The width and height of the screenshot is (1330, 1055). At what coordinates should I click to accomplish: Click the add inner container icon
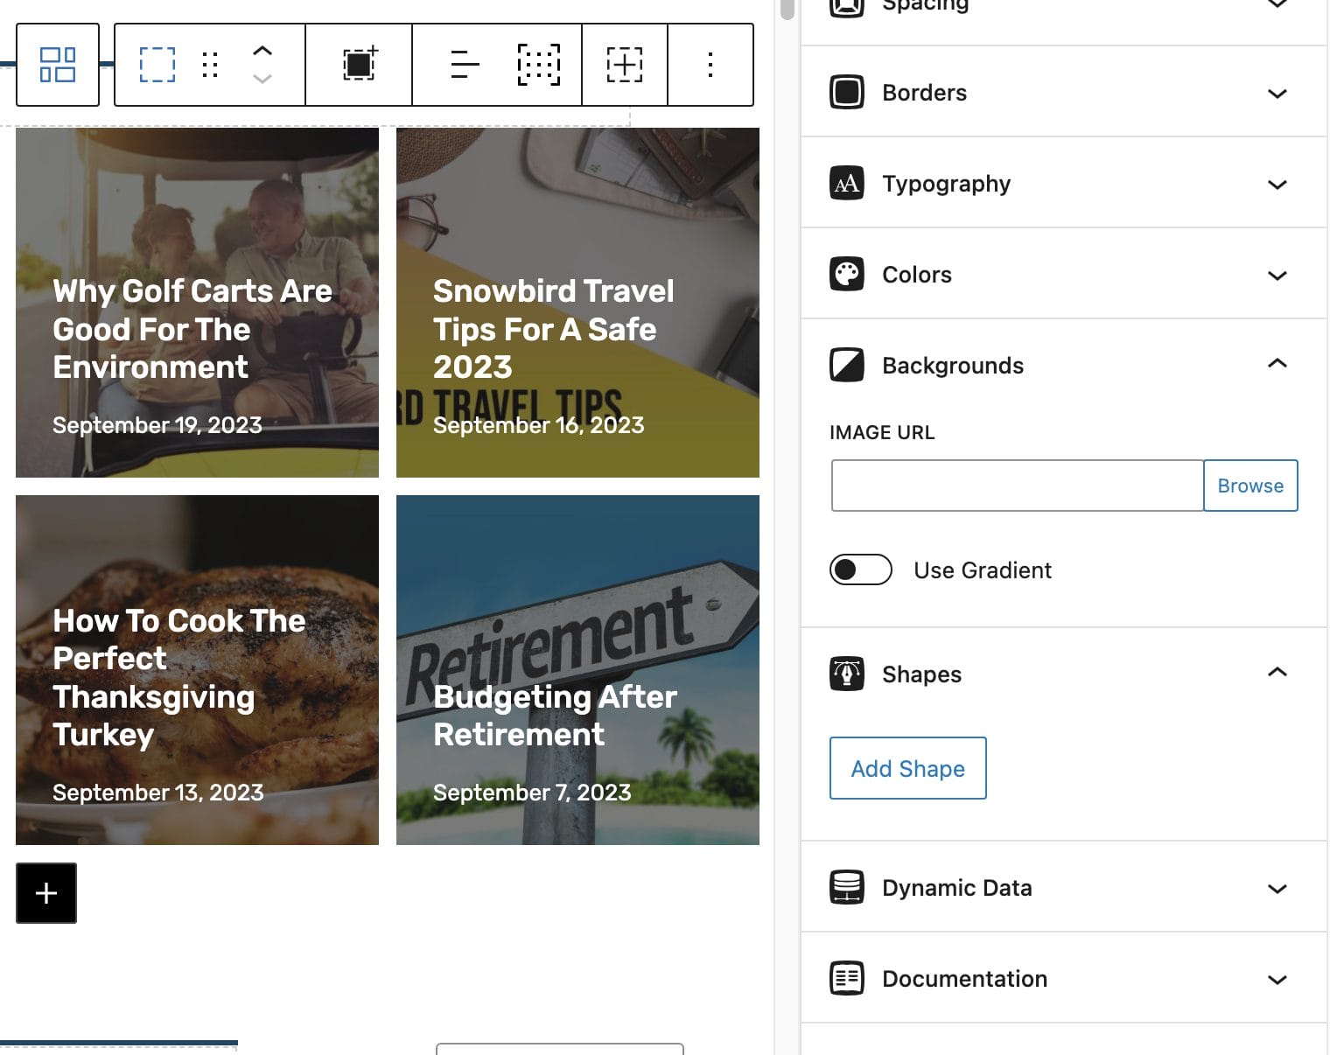(x=359, y=64)
